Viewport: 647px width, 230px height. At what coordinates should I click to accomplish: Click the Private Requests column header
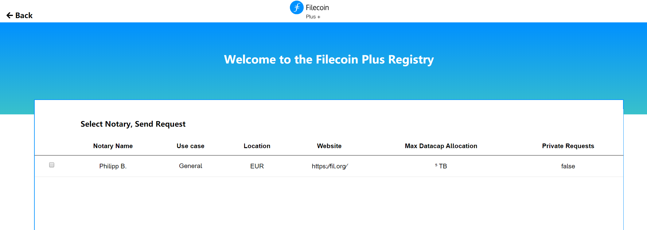click(568, 146)
